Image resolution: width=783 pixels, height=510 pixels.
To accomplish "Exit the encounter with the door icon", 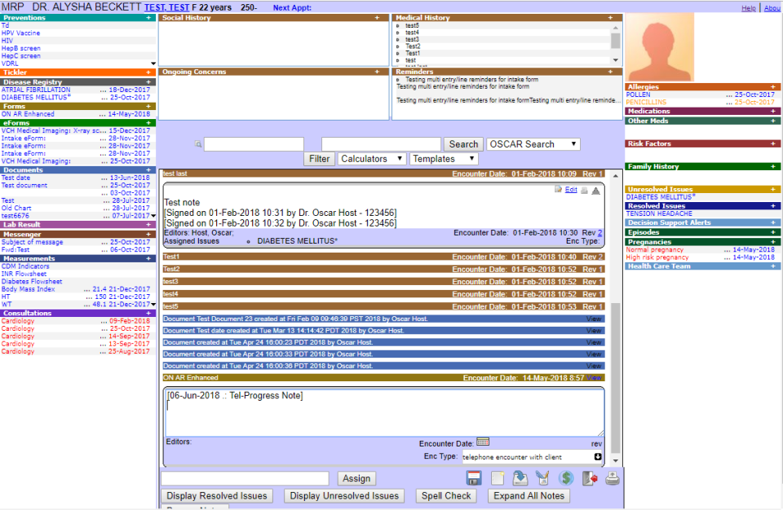I will click(x=589, y=479).
